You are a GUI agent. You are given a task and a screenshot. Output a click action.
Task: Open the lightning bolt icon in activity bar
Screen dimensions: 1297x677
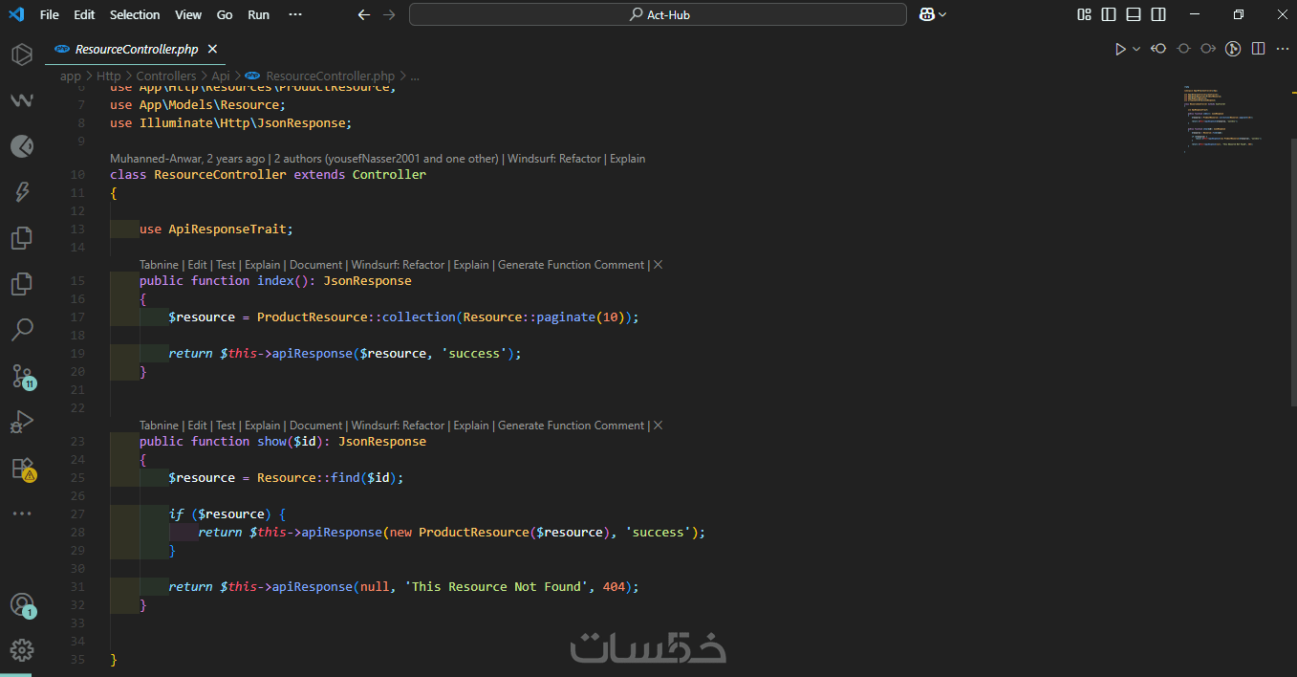click(x=22, y=192)
